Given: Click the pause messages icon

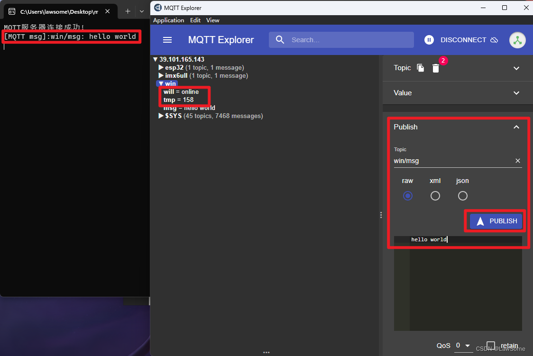Looking at the screenshot, I should coord(429,40).
